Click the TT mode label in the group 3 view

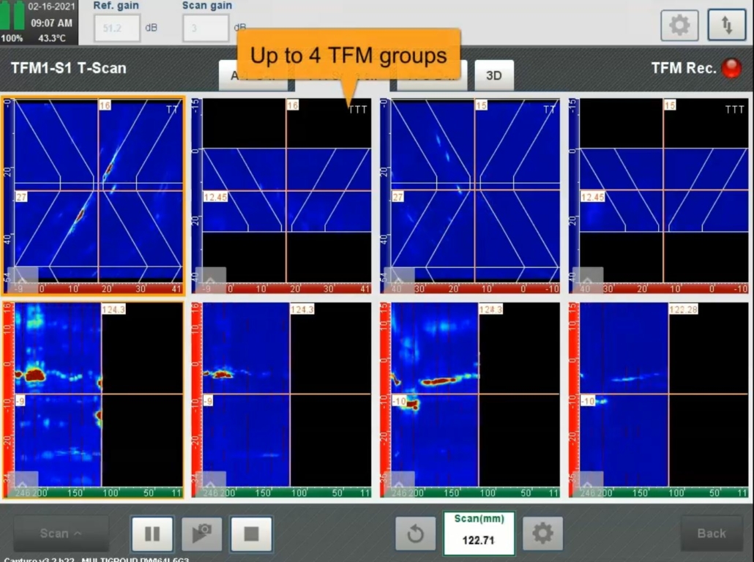click(549, 110)
